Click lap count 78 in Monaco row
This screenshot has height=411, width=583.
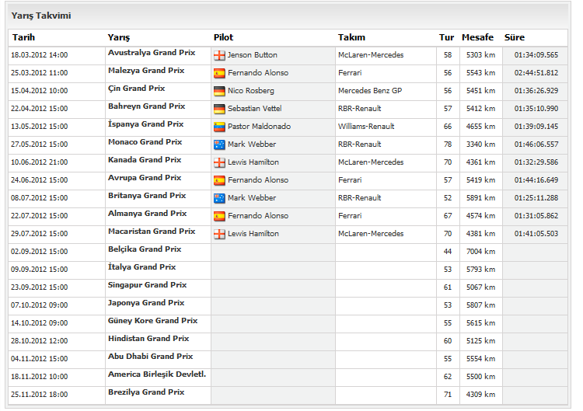[448, 145]
